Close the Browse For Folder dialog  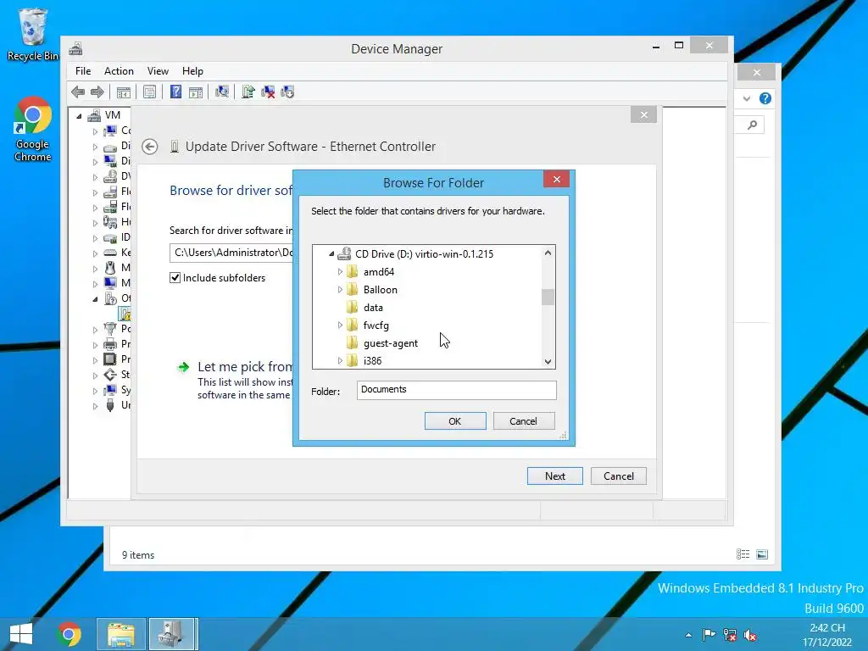pos(556,180)
